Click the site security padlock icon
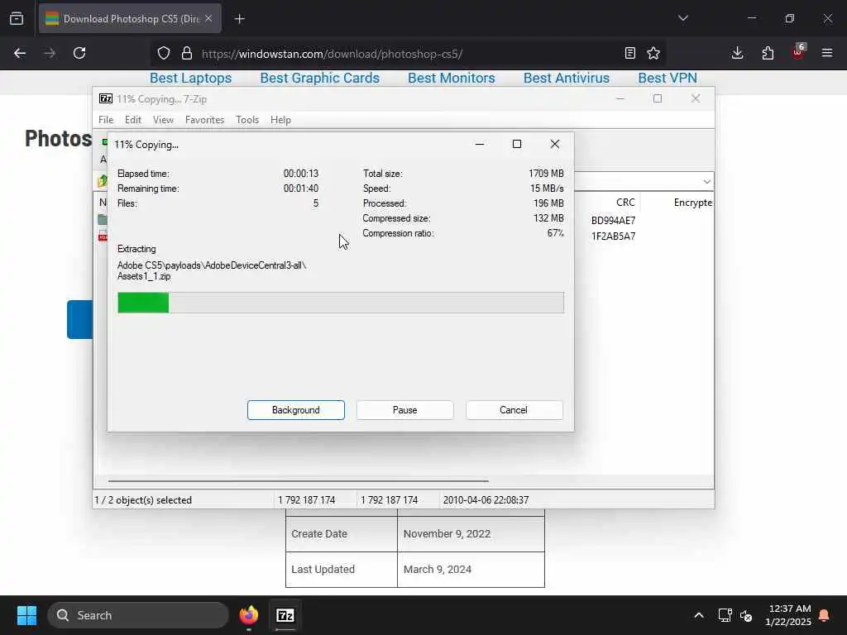847x635 pixels. coord(187,53)
